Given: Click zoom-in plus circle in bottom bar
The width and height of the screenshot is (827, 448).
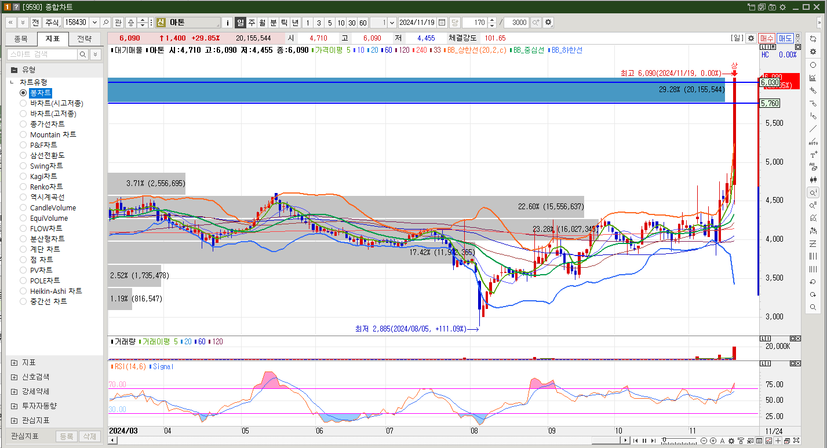Looking at the screenshot, I should [x=713, y=441].
